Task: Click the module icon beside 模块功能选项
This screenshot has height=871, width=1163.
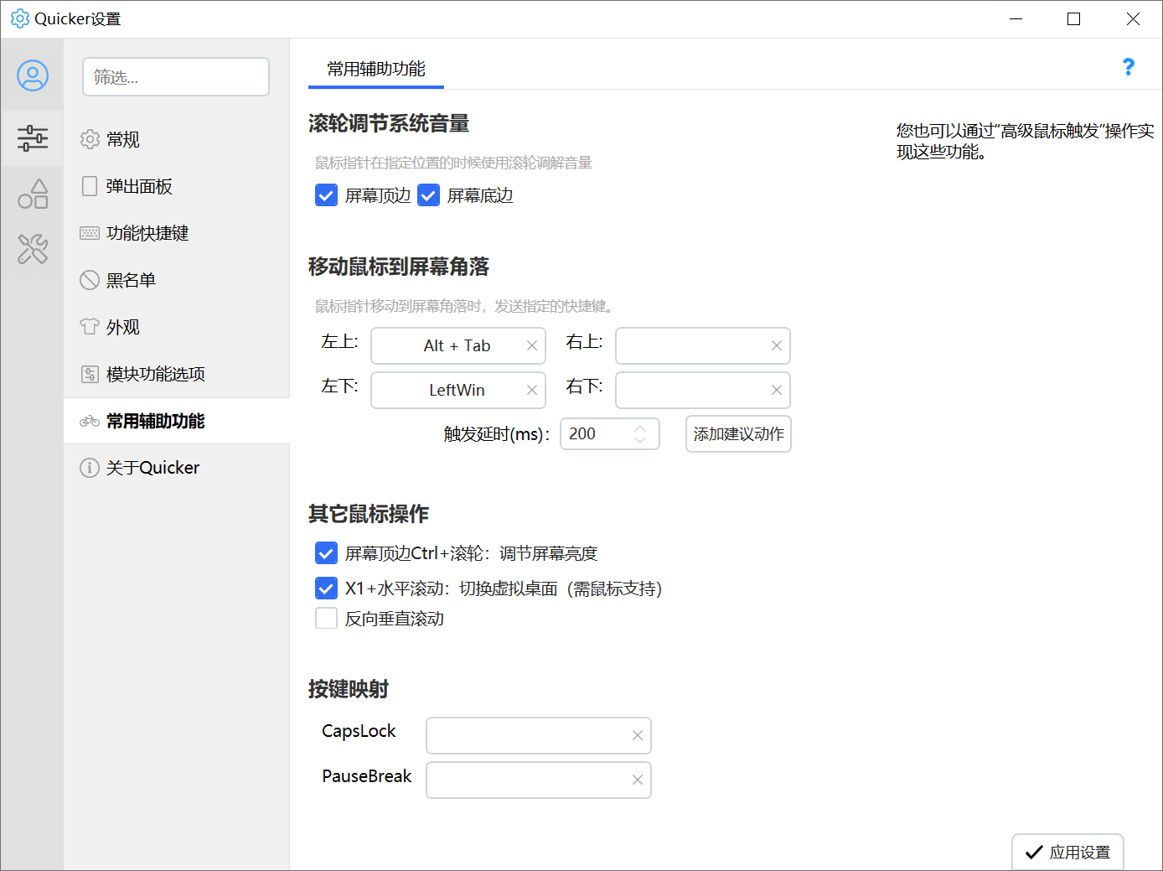Action: pyautogui.click(x=90, y=374)
